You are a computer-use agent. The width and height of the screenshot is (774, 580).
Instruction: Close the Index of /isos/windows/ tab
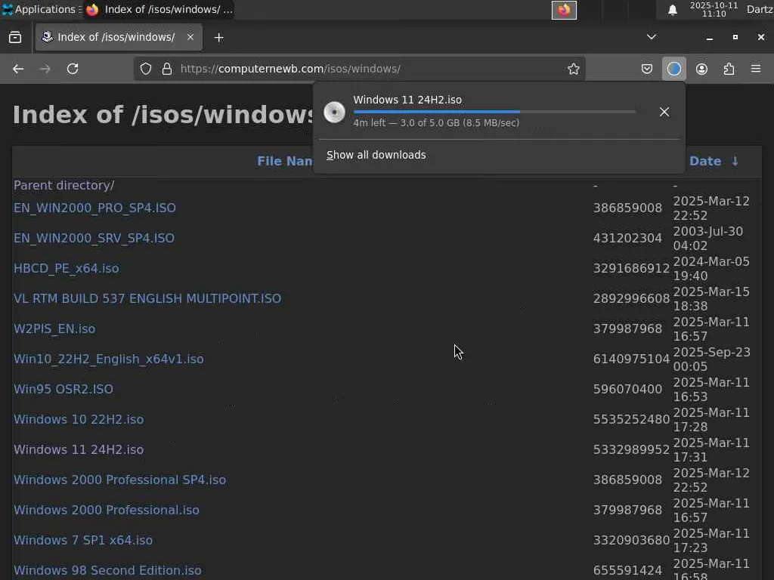(x=190, y=37)
